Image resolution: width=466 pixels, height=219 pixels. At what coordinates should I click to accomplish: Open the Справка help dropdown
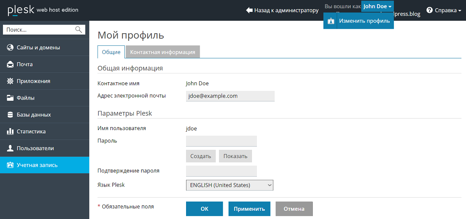point(444,10)
